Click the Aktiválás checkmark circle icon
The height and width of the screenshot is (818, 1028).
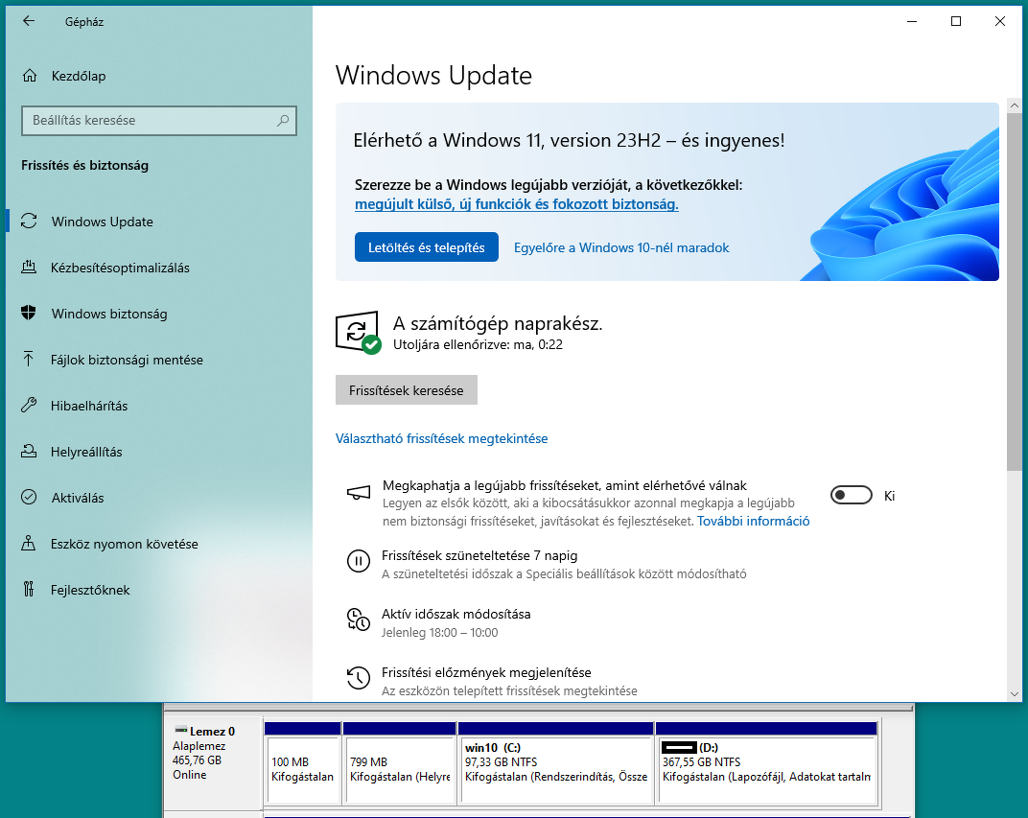coord(29,497)
